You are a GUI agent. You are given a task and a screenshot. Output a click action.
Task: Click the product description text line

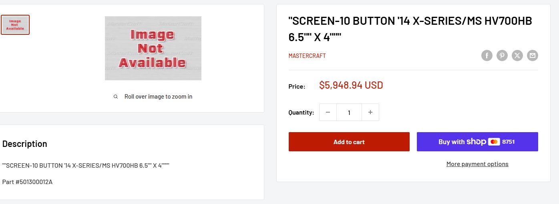pyautogui.click(x=86, y=165)
